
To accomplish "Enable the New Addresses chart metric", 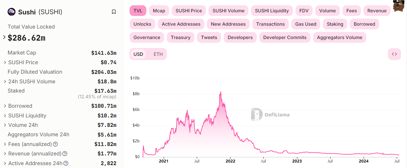I will click(228, 24).
